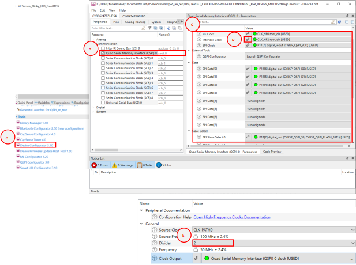Open Device Configurator 3.10 in Quick Panel
The width and height of the screenshot is (356, 265).
[36, 145]
